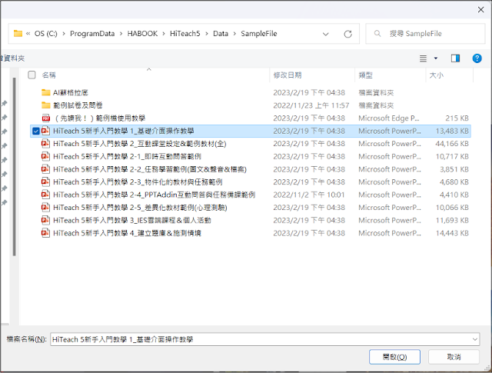This screenshot has width=492, height=373.
Task: Click the HiTeach5 breadcrumb
Action: click(185, 34)
